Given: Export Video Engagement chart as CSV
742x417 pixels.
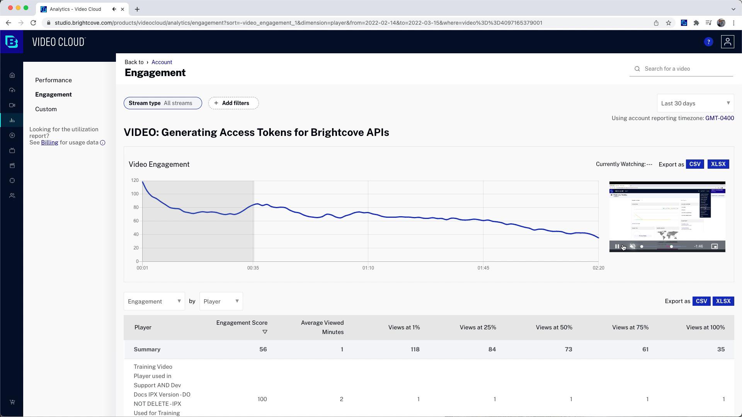Looking at the screenshot, I should click(x=695, y=164).
